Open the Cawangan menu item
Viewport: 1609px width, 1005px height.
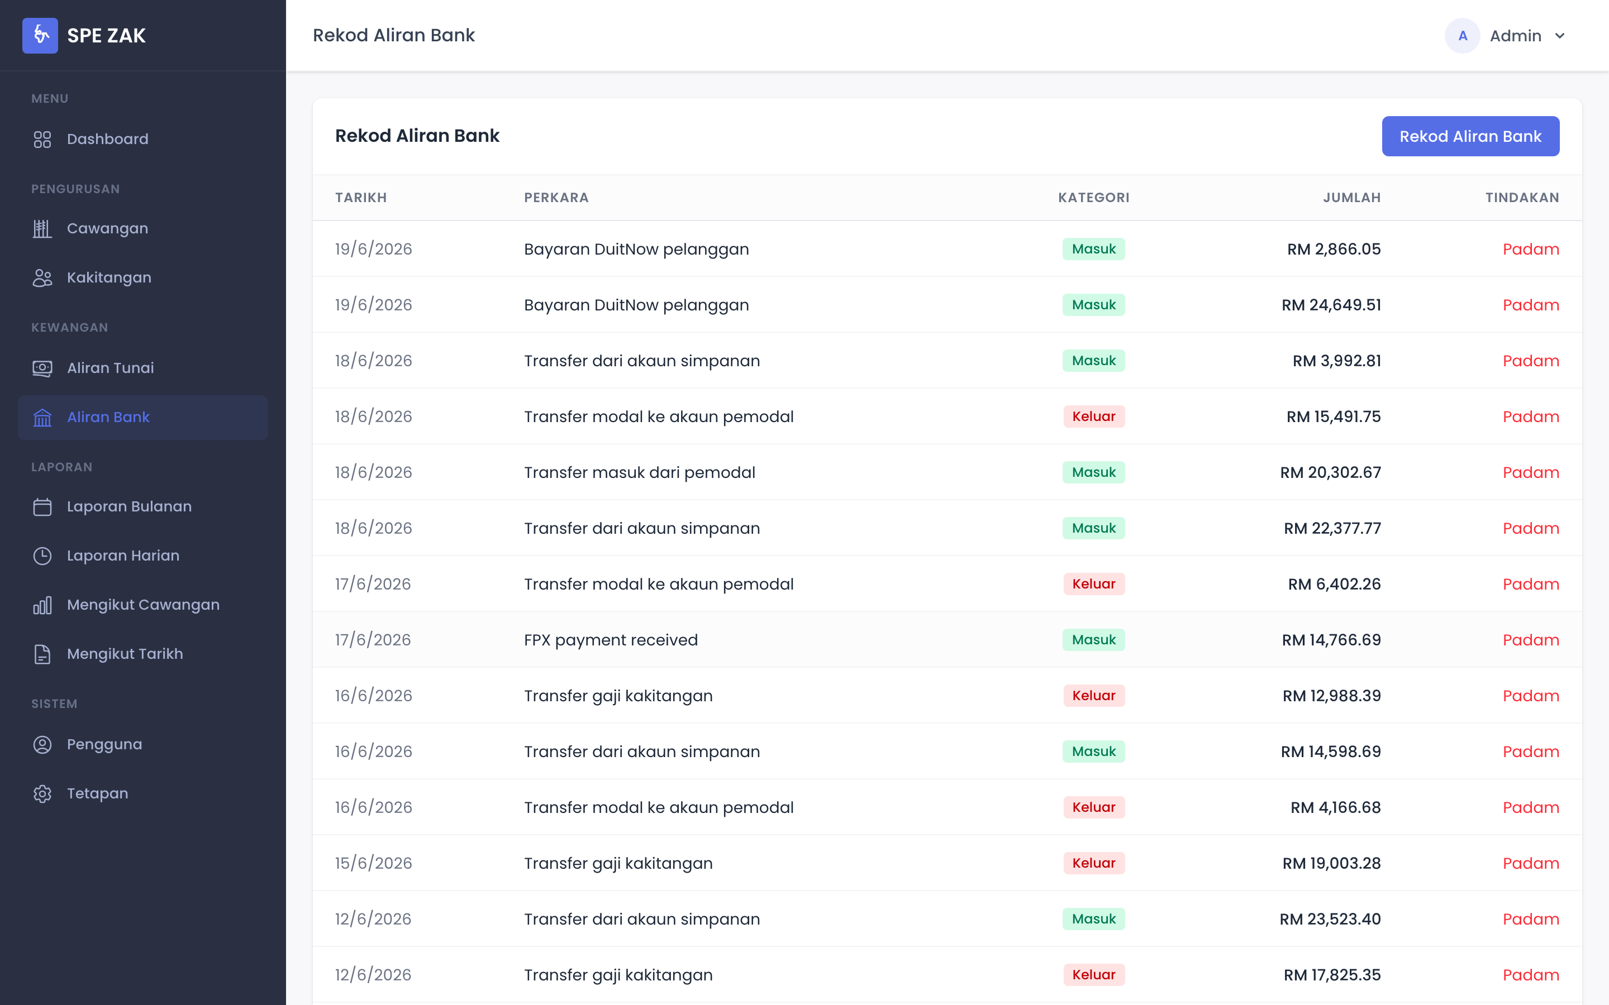143,228
